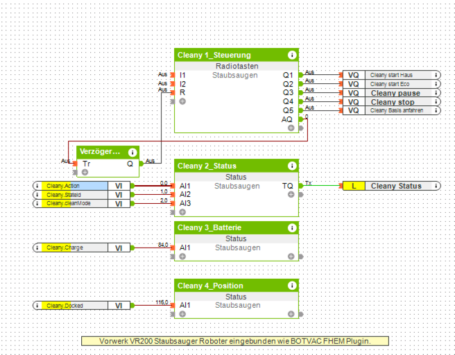455x355 pixels.
Task: Open info icon on Cleany 3_Batterie block
Action: tap(292, 227)
